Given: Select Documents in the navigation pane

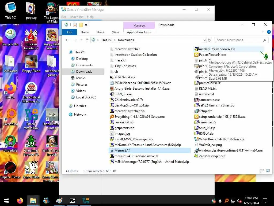Looking at the screenshot, I should [84, 65].
